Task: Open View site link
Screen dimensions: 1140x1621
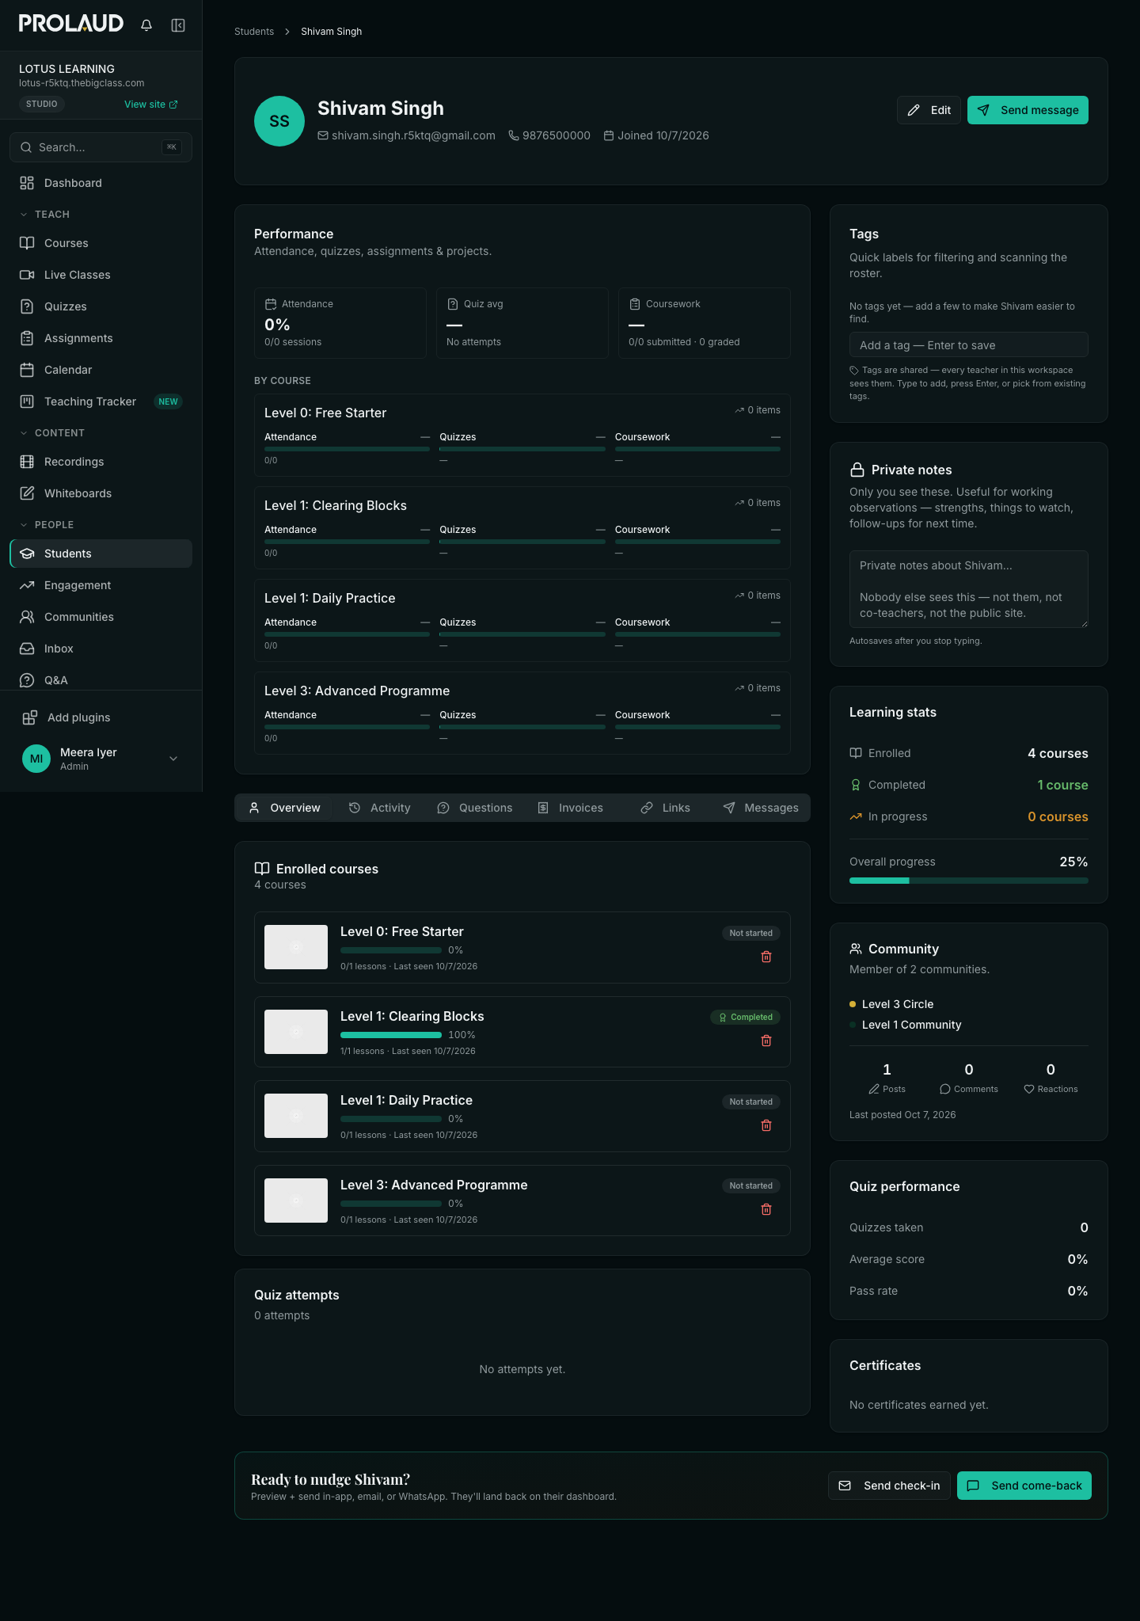Action: coord(151,105)
